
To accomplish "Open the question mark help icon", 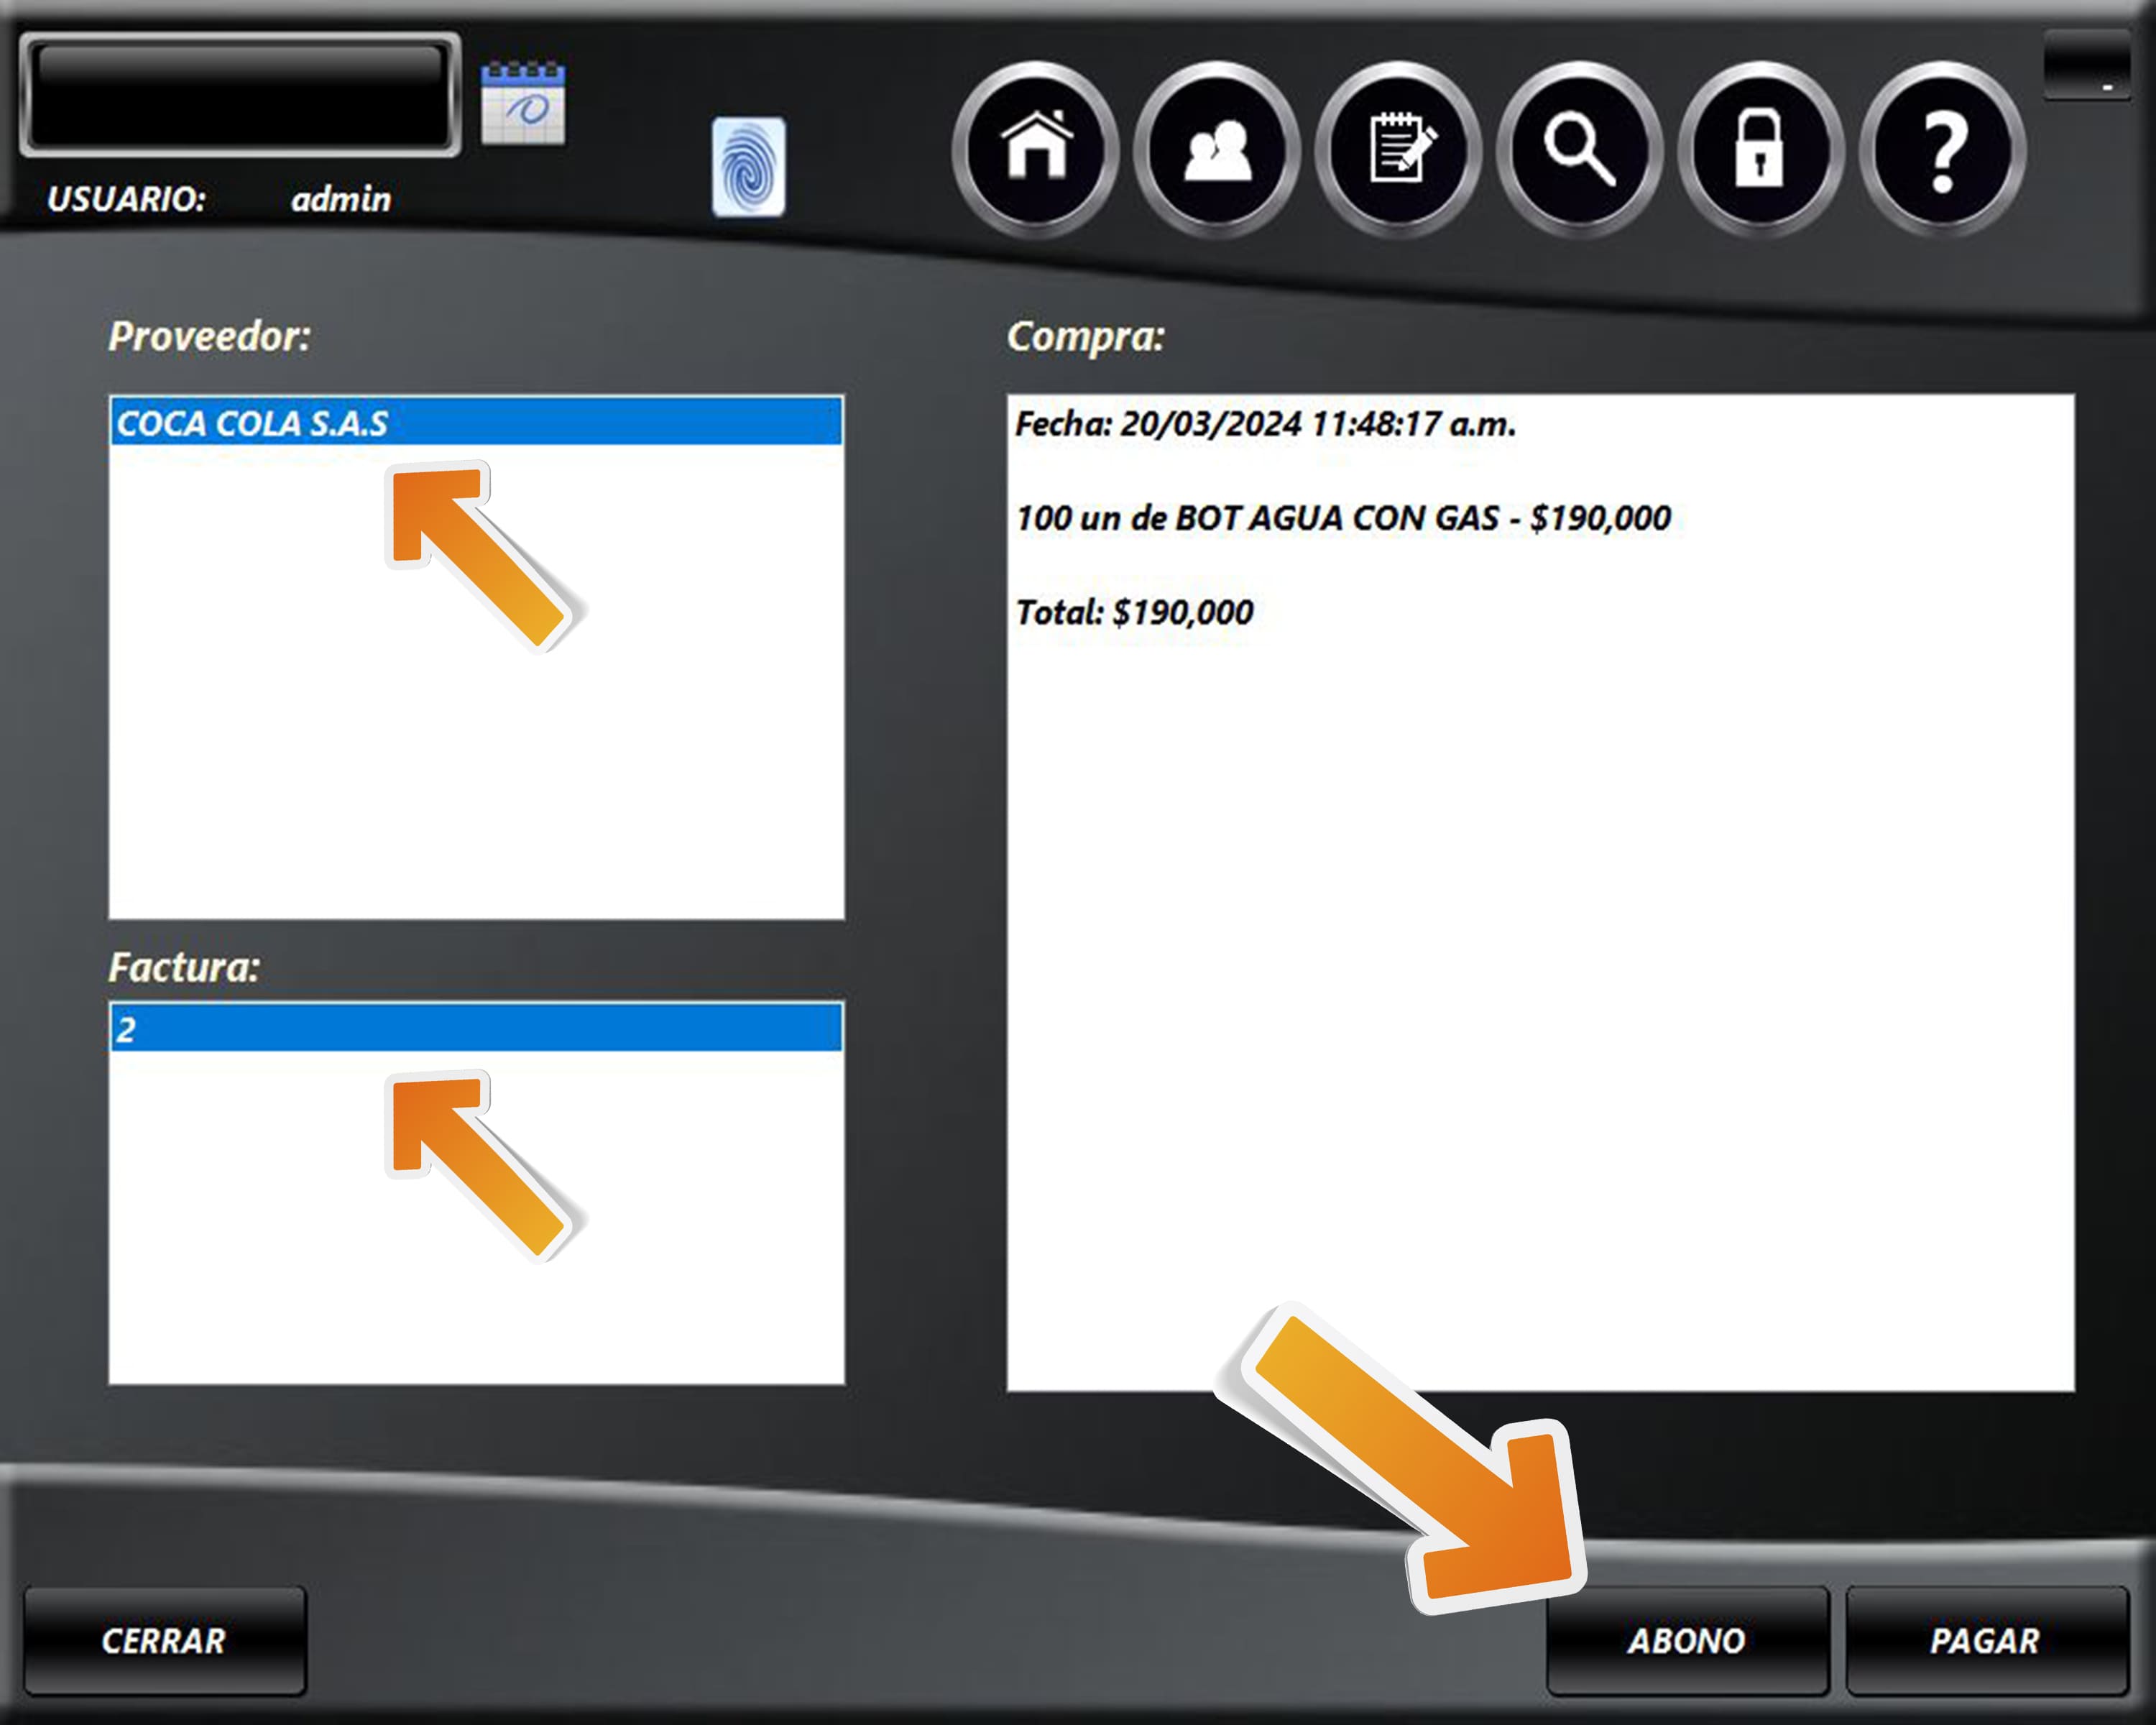I will 1942,148.
